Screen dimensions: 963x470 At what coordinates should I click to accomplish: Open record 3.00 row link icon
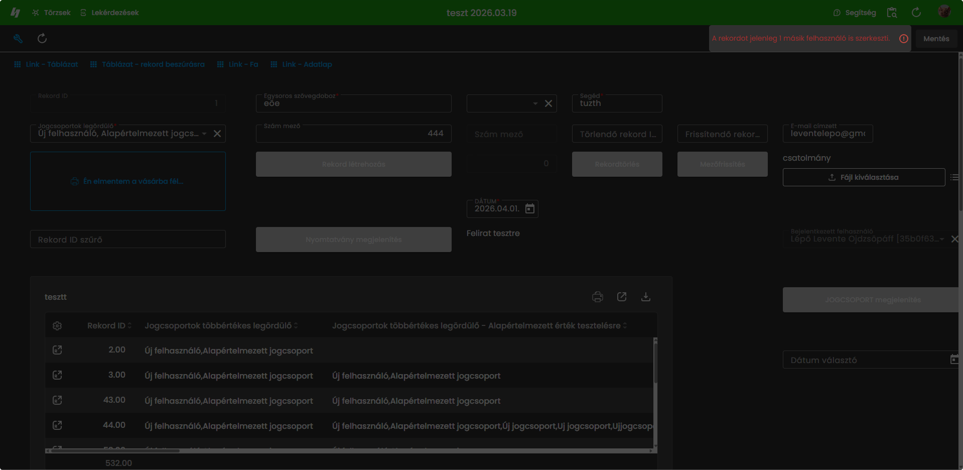[x=57, y=375]
